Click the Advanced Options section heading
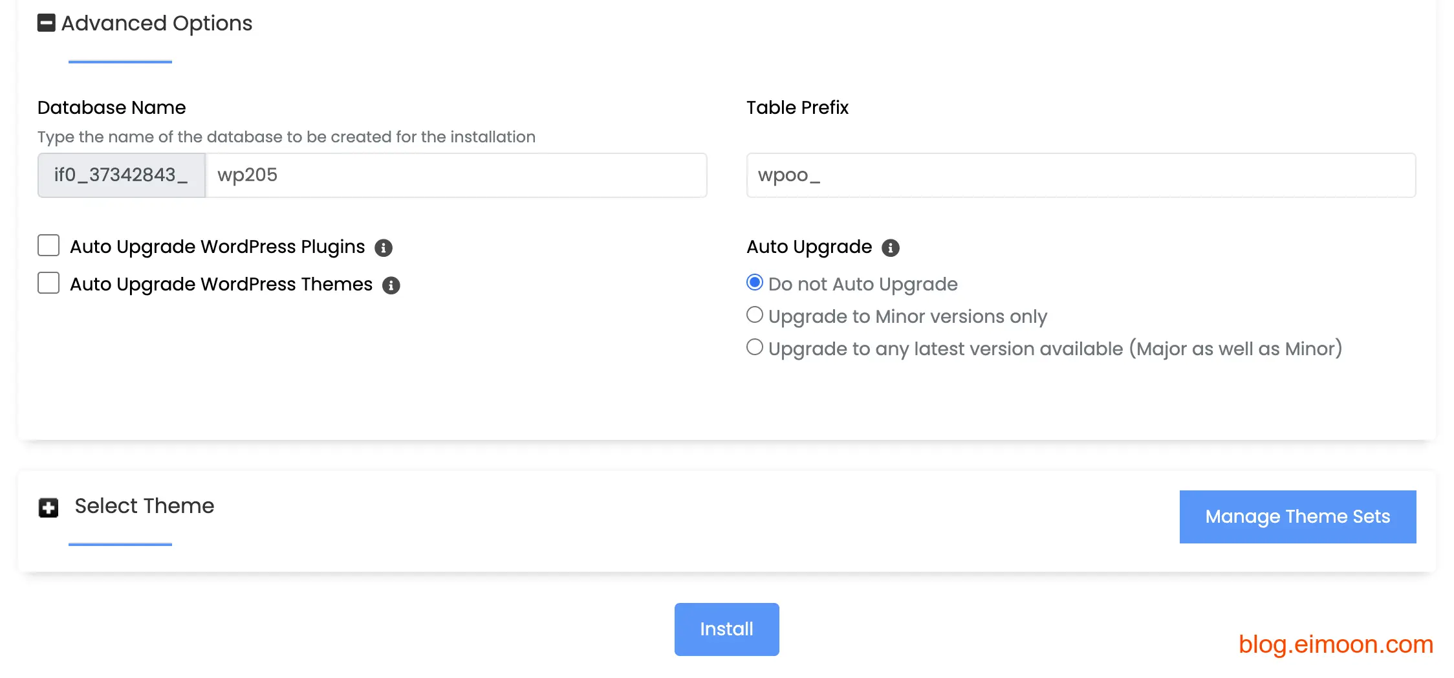Viewport: 1454px width, 678px height. pos(157,23)
